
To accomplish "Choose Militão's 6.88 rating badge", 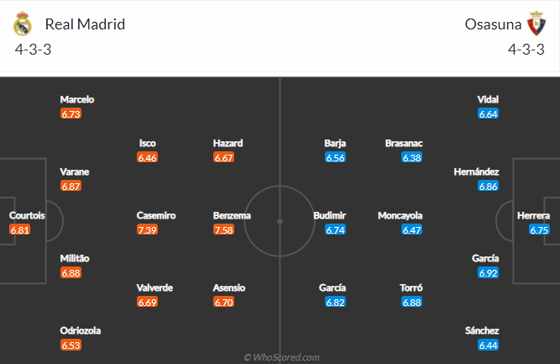I will (71, 272).
